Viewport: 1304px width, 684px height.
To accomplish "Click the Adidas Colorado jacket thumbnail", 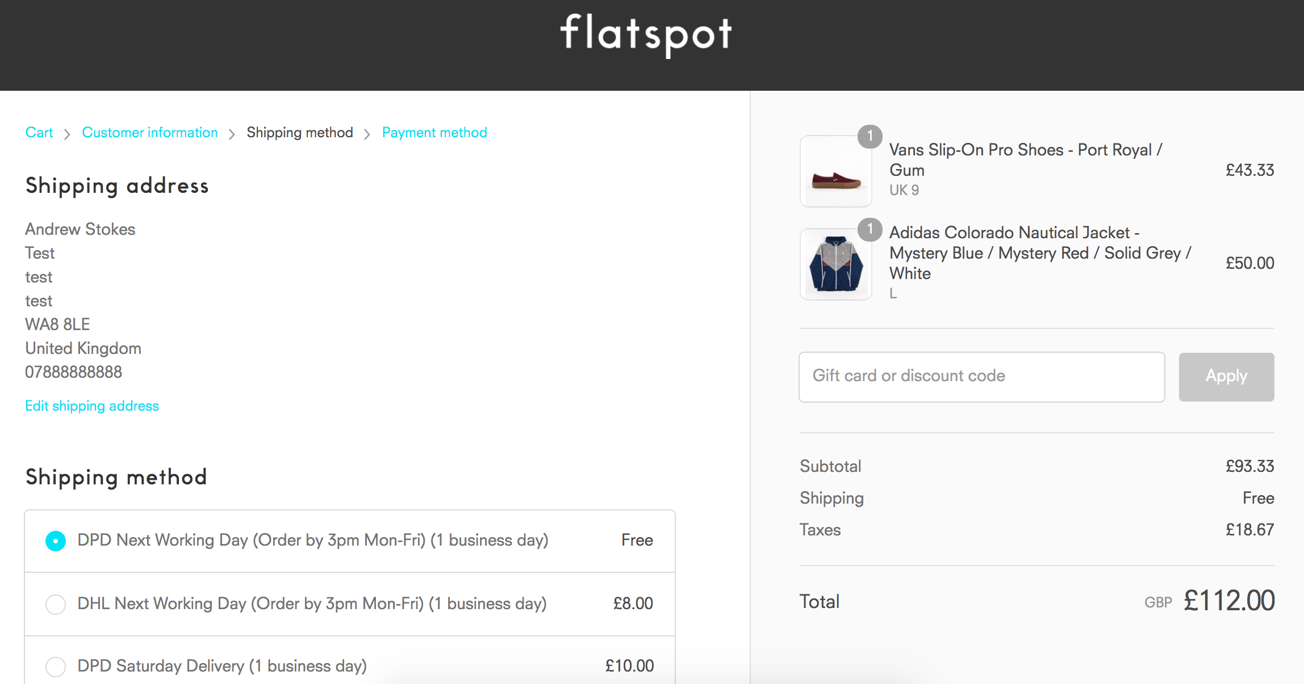I will point(835,264).
